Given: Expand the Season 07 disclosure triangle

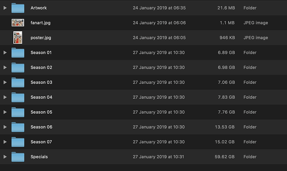Looking at the screenshot, I should tap(5, 142).
